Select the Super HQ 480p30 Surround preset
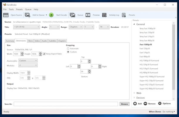The width and height of the screenshot is (179, 117). pyautogui.click(x=151, y=89)
